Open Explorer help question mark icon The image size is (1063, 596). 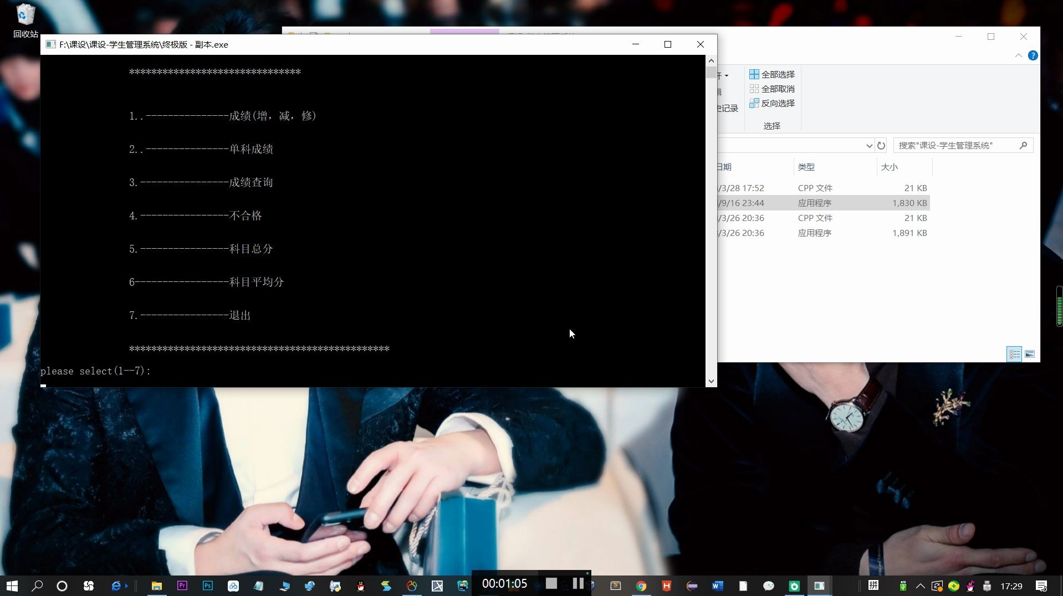click(x=1033, y=55)
